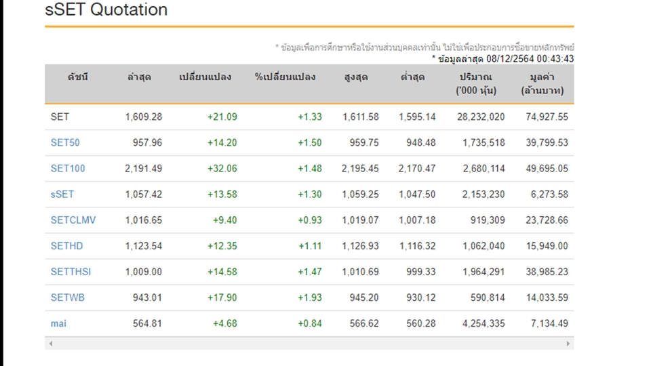The height and width of the screenshot is (366, 651).
Task: Click SETTHSI last value 1,009.00
Action: (x=144, y=272)
